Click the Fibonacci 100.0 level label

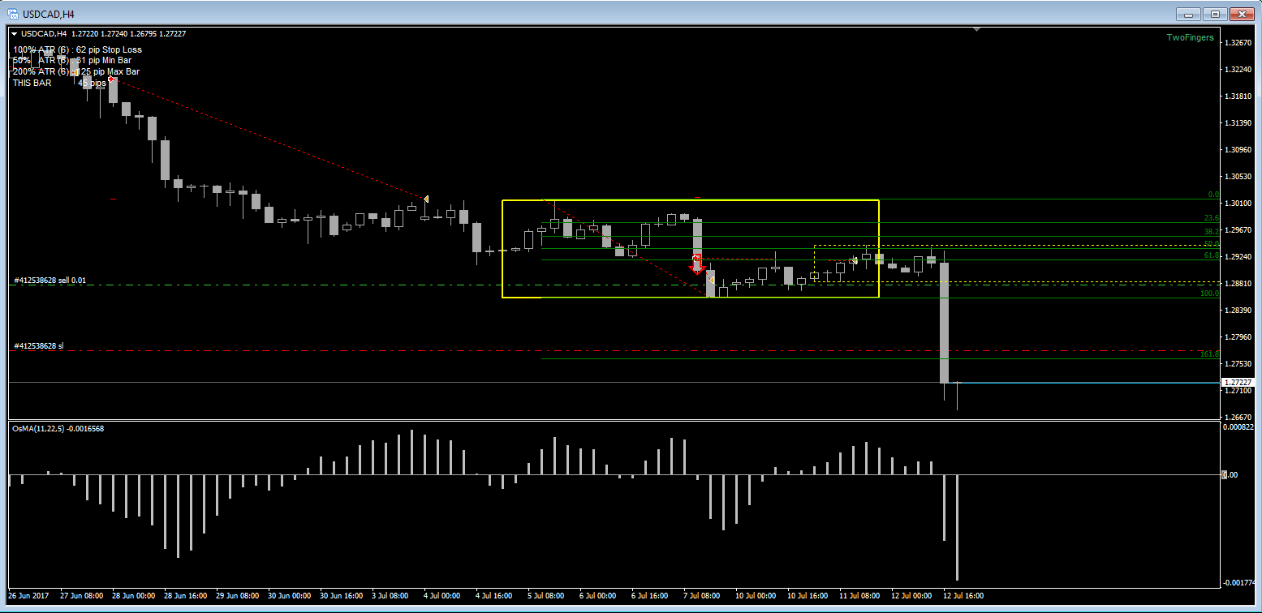coord(1209,294)
